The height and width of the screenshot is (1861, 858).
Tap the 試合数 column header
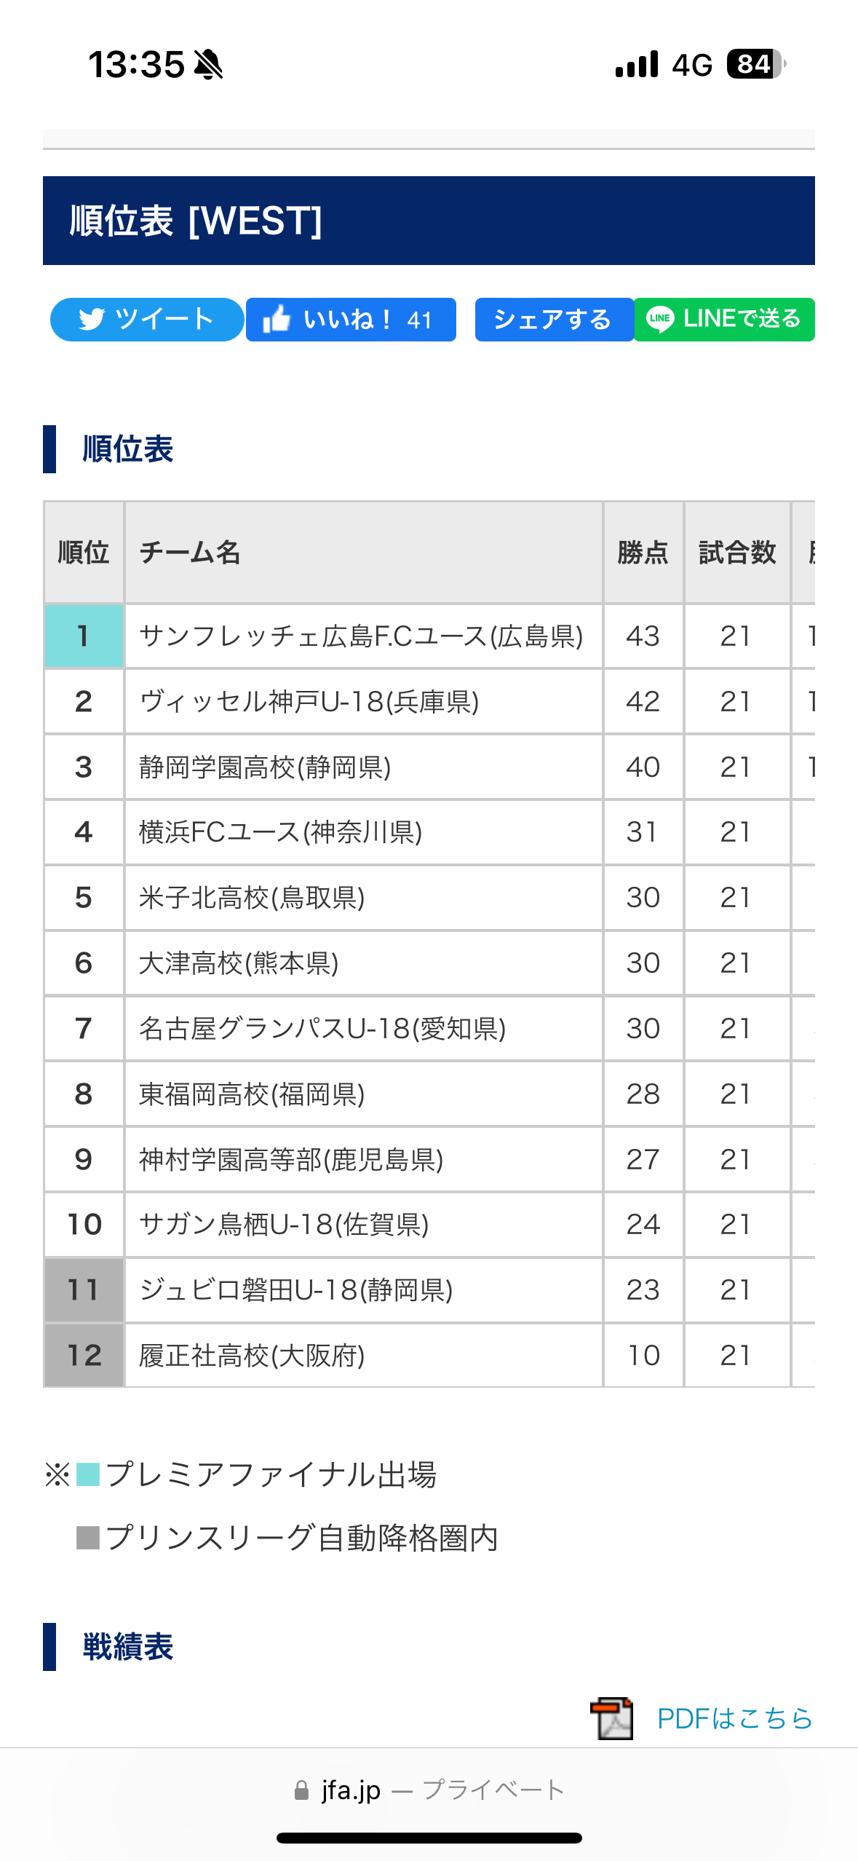click(736, 553)
